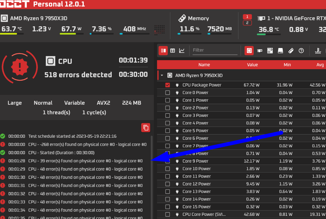The height and width of the screenshot is (219, 326).
Task: Click the CPU test stop error badge icon
Action: click(20, 67)
